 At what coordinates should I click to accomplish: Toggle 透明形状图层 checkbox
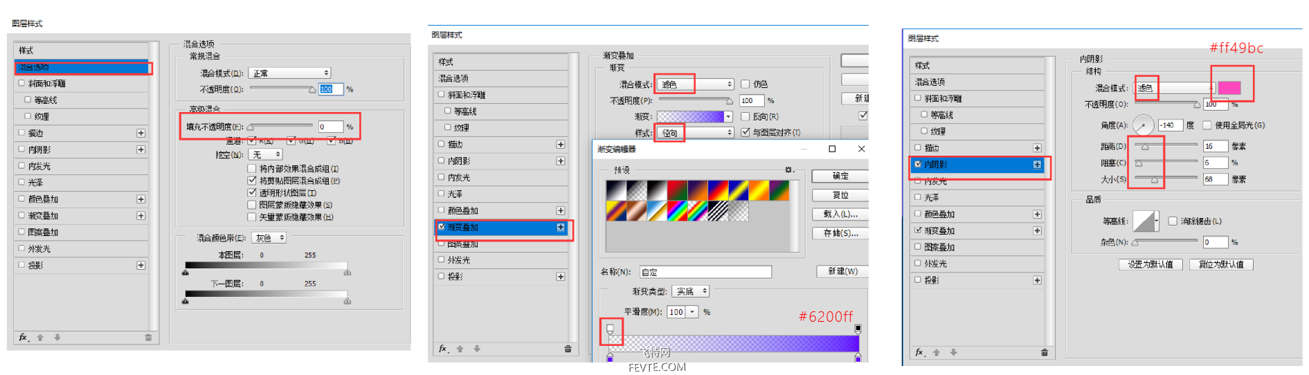click(252, 192)
